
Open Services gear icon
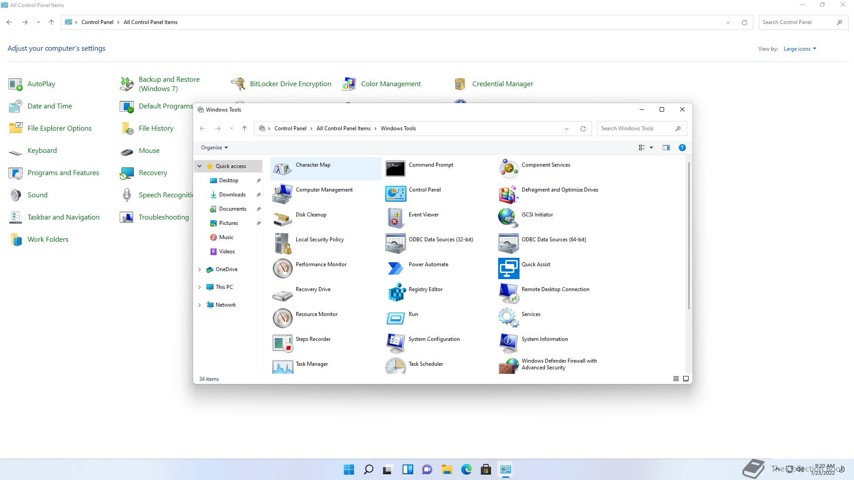click(x=508, y=317)
